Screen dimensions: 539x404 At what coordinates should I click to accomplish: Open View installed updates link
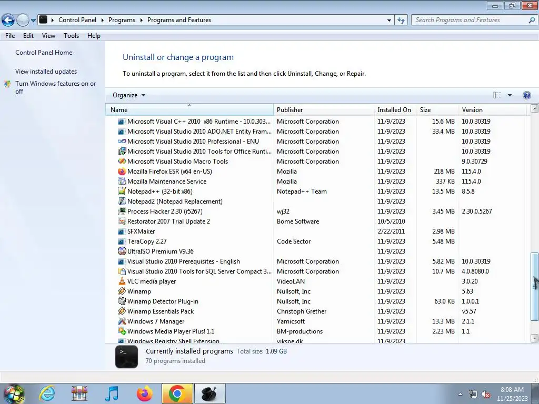coord(46,72)
